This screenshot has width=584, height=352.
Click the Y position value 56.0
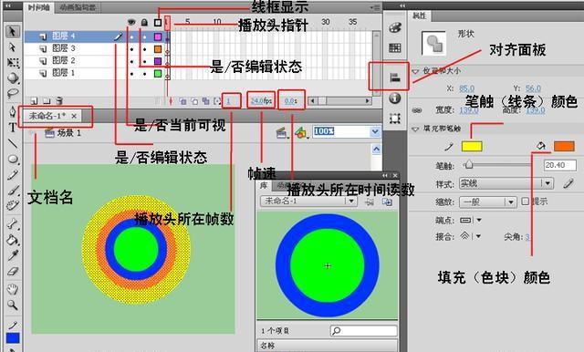pyautogui.click(x=533, y=88)
